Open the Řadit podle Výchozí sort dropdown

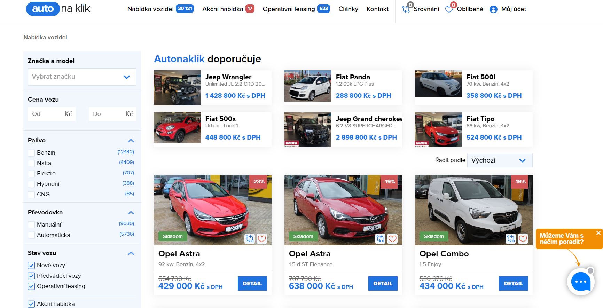coord(500,160)
